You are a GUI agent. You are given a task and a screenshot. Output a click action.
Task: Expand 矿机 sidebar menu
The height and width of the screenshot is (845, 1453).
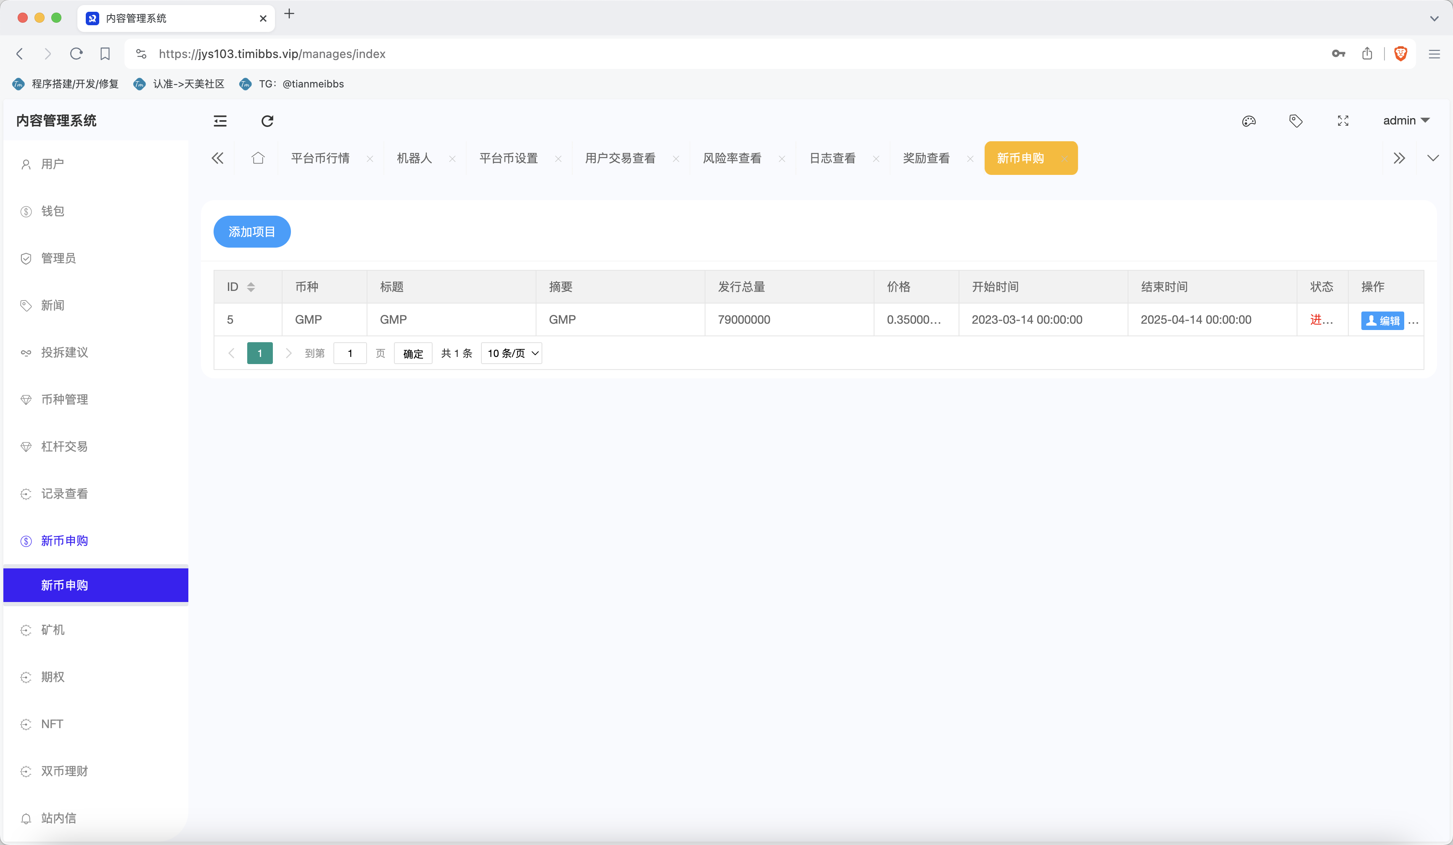point(96,630)
